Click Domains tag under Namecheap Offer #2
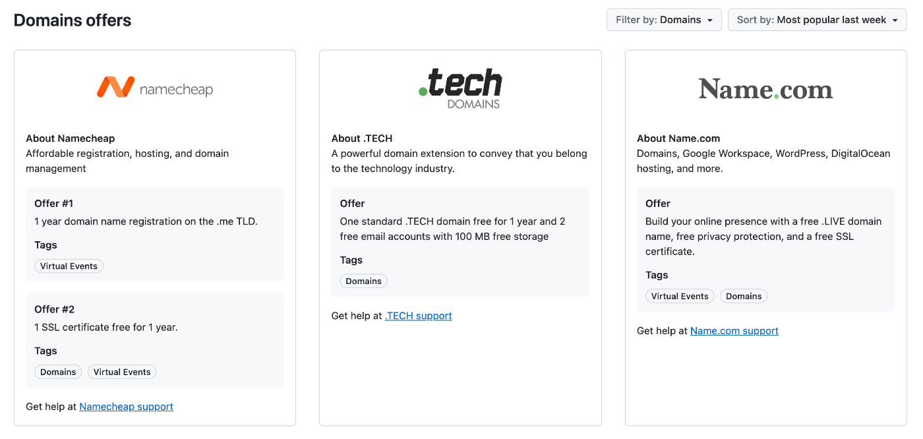 (x=58, y=372)
